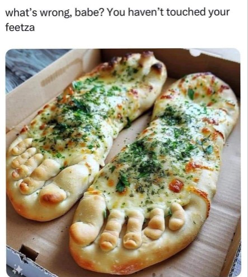Click the sparkle watermark icon on the photo
Screen dimensions: 248x277
(x=17, y=270)
